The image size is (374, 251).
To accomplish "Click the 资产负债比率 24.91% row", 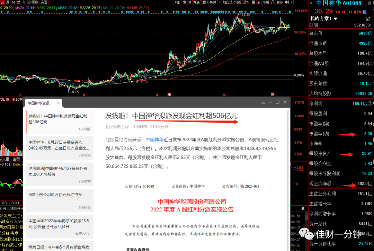I will (x=340, y=244).
